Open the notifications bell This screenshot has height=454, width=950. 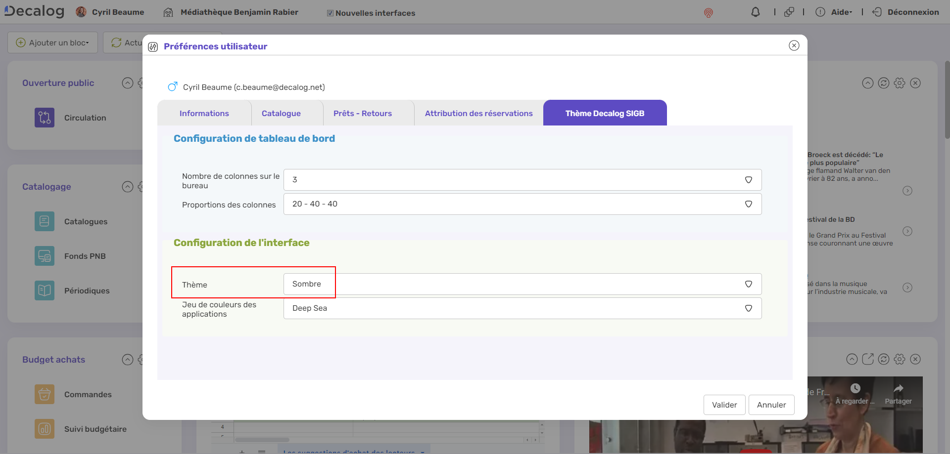[x=756, y=12]
